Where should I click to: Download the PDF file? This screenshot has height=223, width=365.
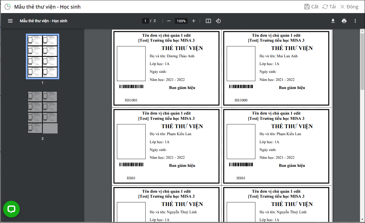click(x=333, y=21)
